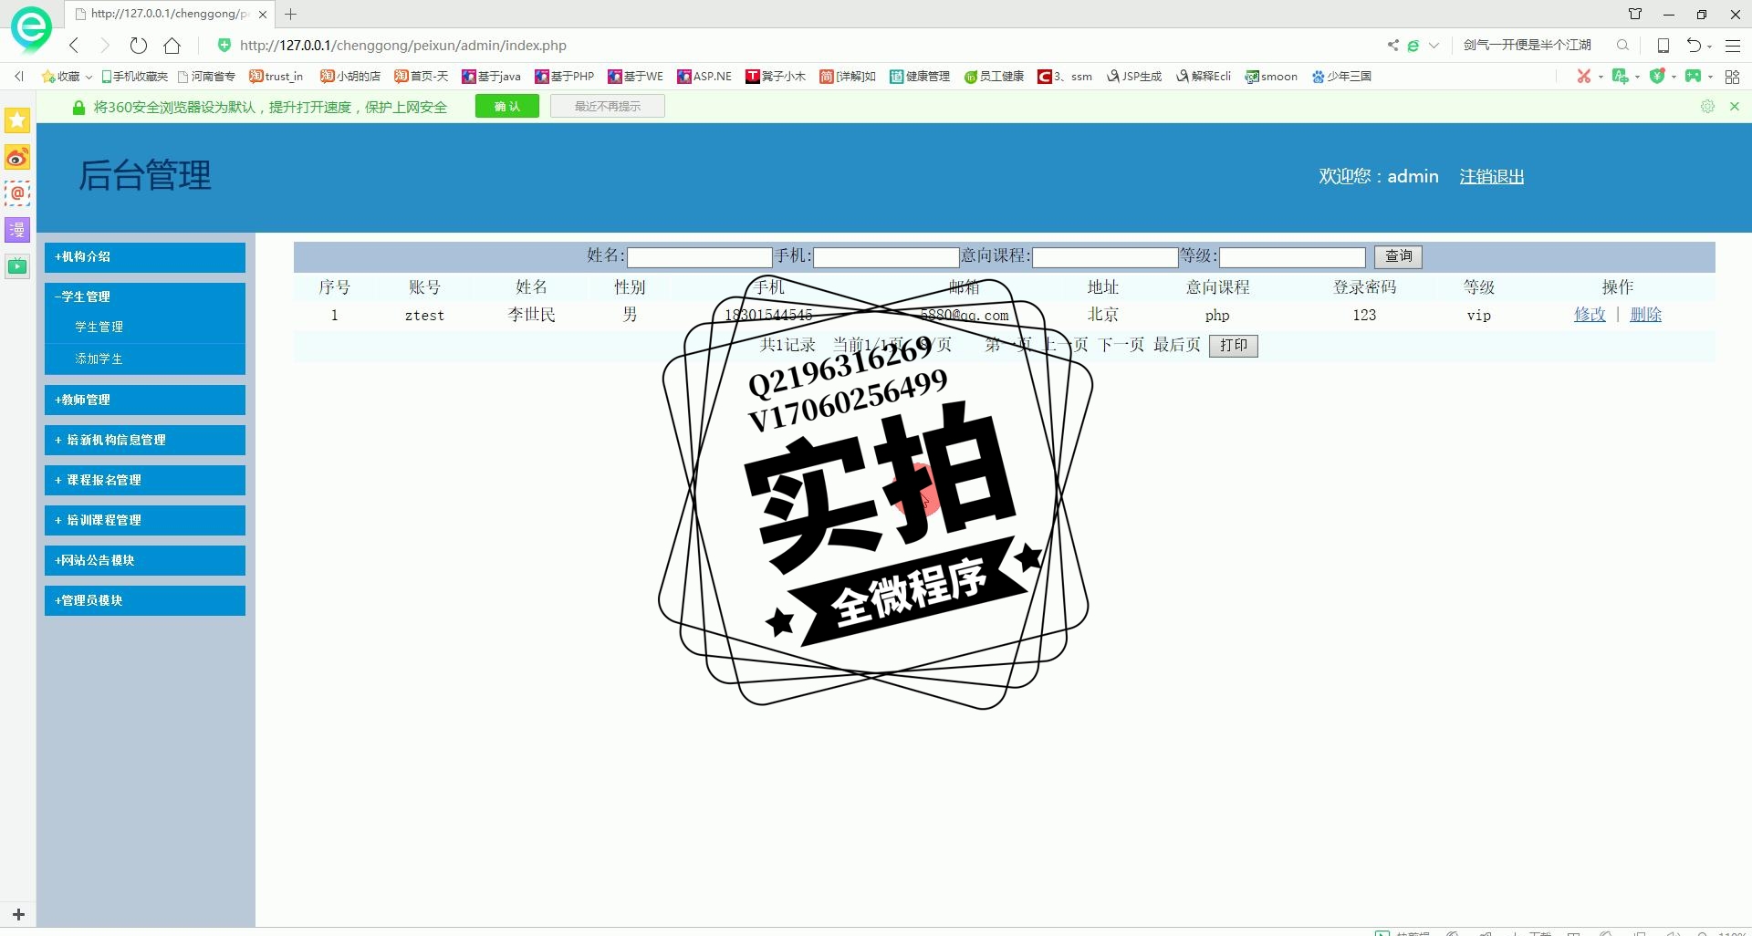The image size is (1752, 936).
Task: Open the scissors tool dropdown arrow
Action: click(x=1601, y=77)
